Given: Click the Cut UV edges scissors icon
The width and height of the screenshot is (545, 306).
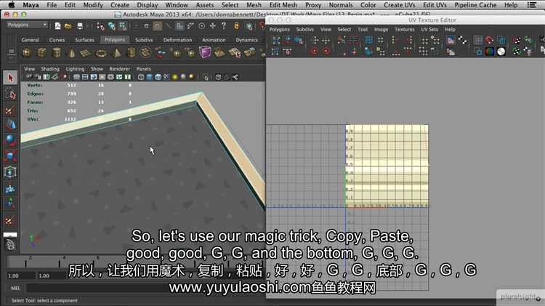Looking at the screenshot, I should (x=342, y=40).
